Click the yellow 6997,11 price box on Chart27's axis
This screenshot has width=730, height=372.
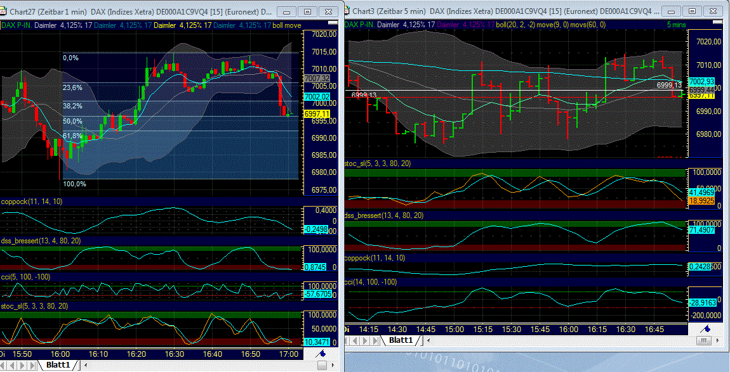click(x=317, y=115)
